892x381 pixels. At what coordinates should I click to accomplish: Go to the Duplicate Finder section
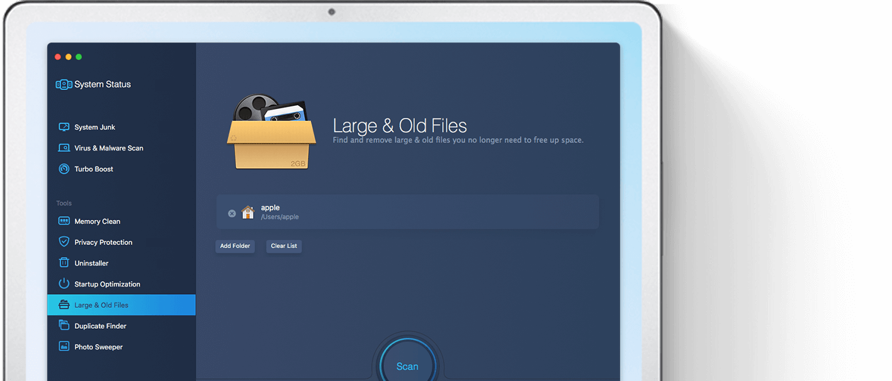(x=100, y=326)
